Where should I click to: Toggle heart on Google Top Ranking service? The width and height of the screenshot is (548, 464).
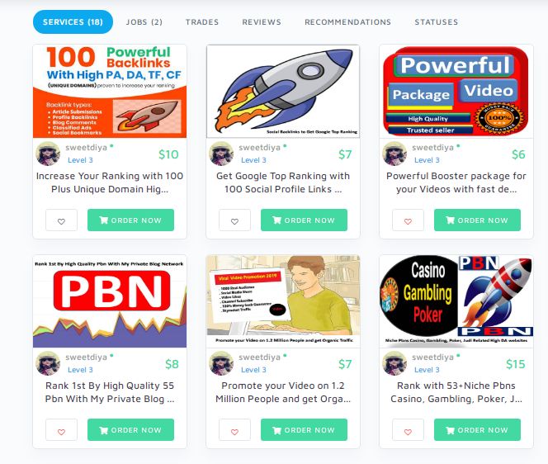(234, 220)
